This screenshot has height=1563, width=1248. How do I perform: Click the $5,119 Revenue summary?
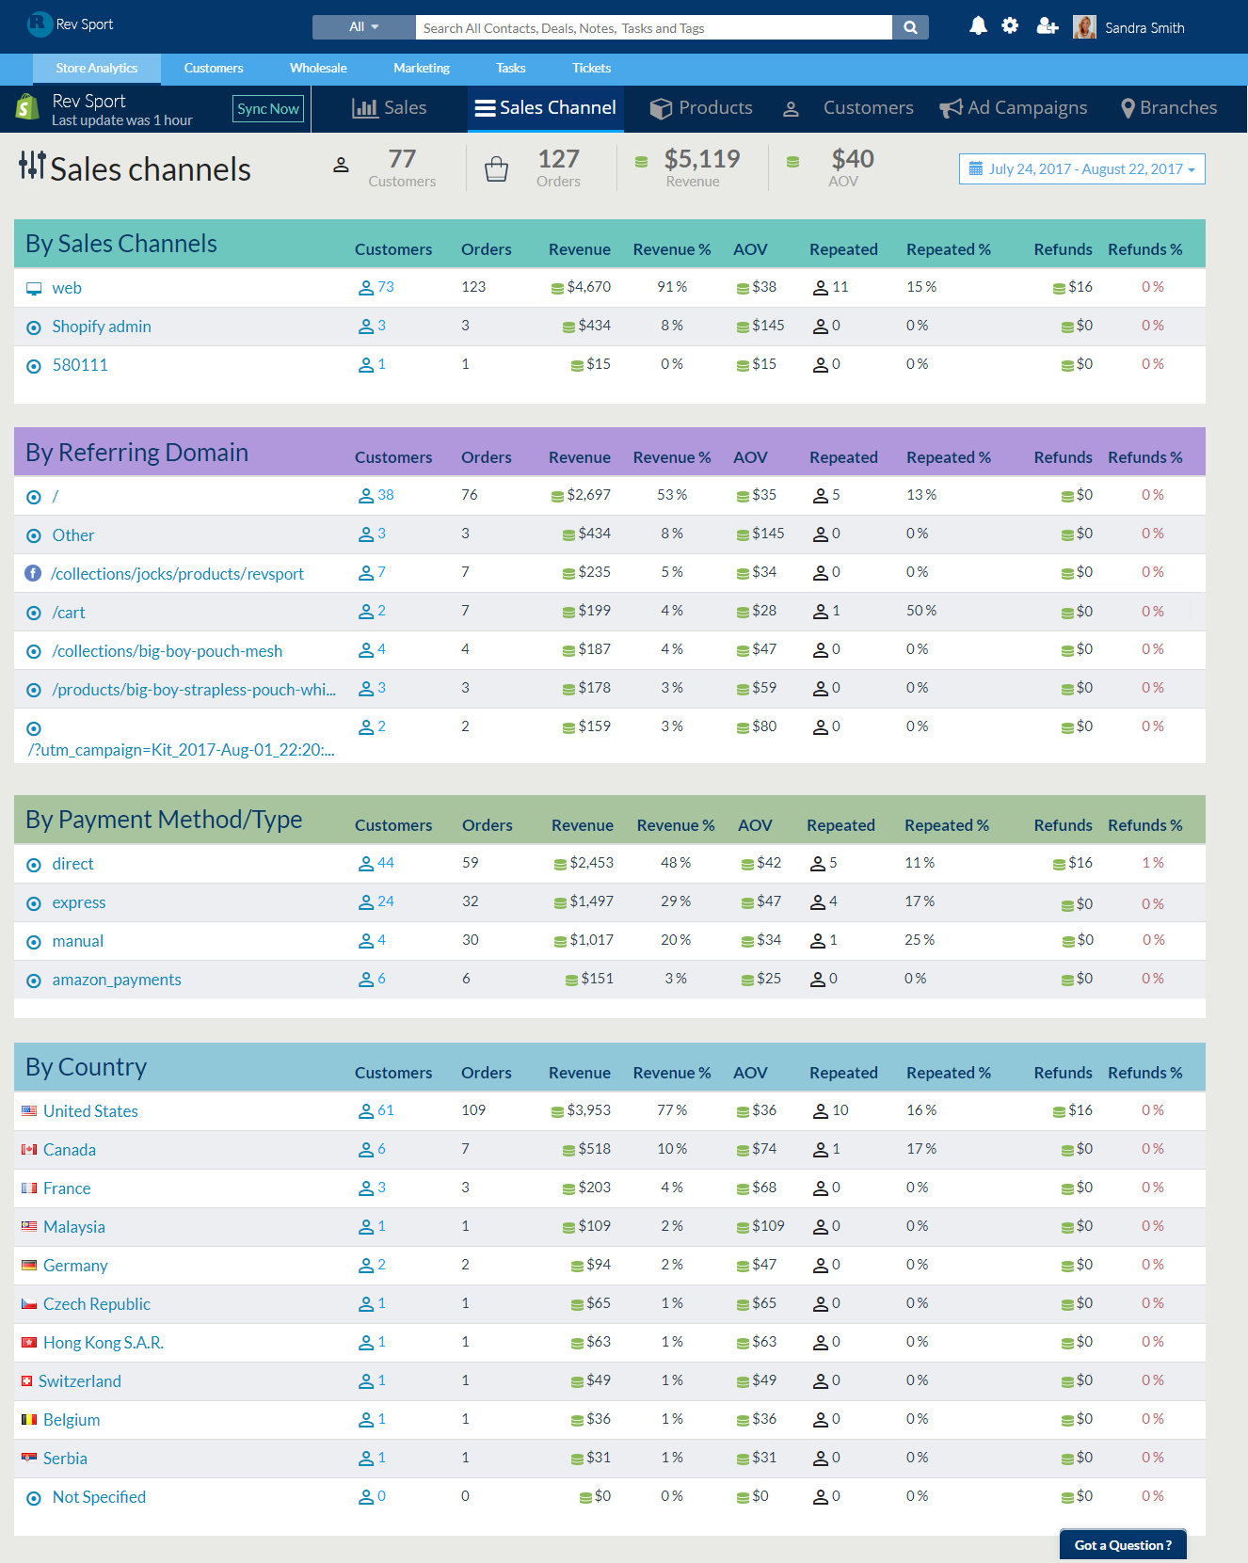point(701,168)
